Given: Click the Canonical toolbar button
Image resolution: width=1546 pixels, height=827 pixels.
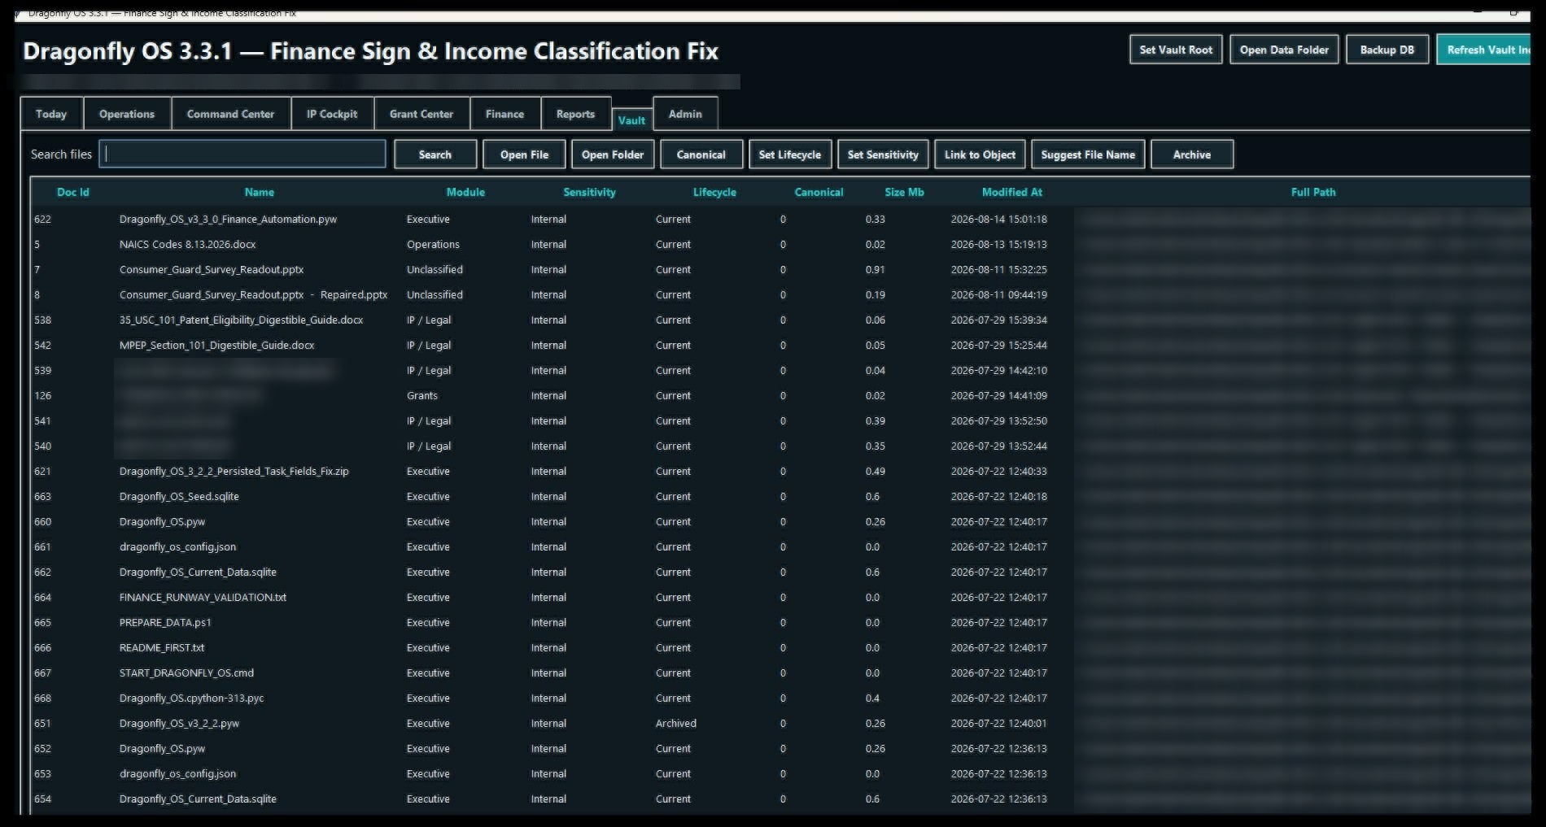Looking at the screenshot, I should [x=701, y=155].
